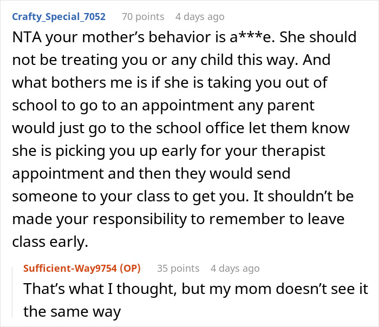This screenshot has width=379, height=327.
Task: Click the "70 points" score
Action: tap(142, 17)
